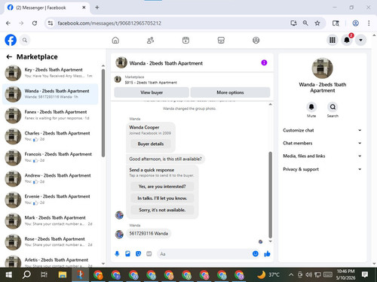Click the chat list scrollbar thumb
The height and width of the screenshot is (282, 377).
pos(103,114)
